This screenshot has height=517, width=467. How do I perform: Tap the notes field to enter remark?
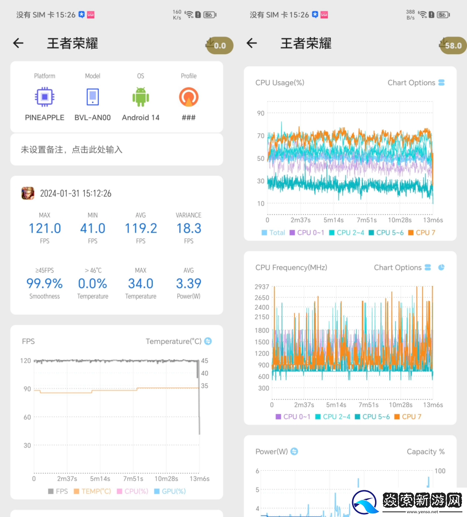[117, 149]
